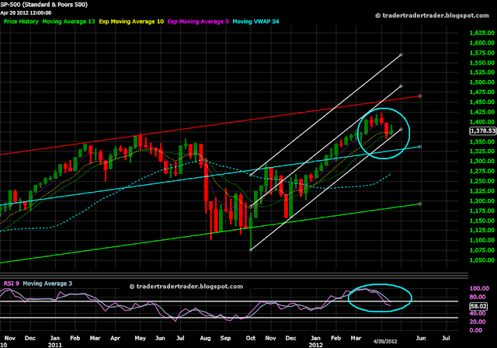Select the 1,450.00 price axis label

pyautogui.click(x=481, y=102)
